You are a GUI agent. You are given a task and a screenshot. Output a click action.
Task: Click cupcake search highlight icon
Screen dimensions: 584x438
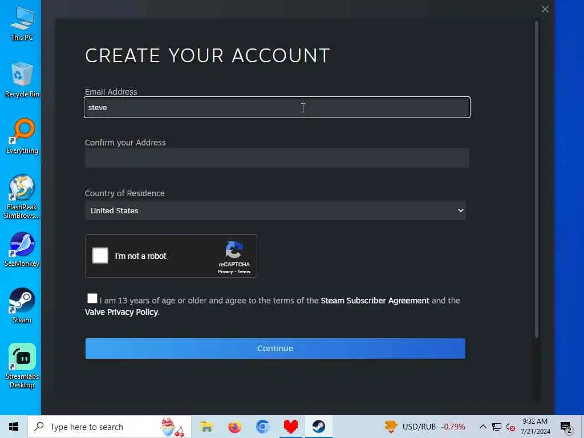pos(172,427)
